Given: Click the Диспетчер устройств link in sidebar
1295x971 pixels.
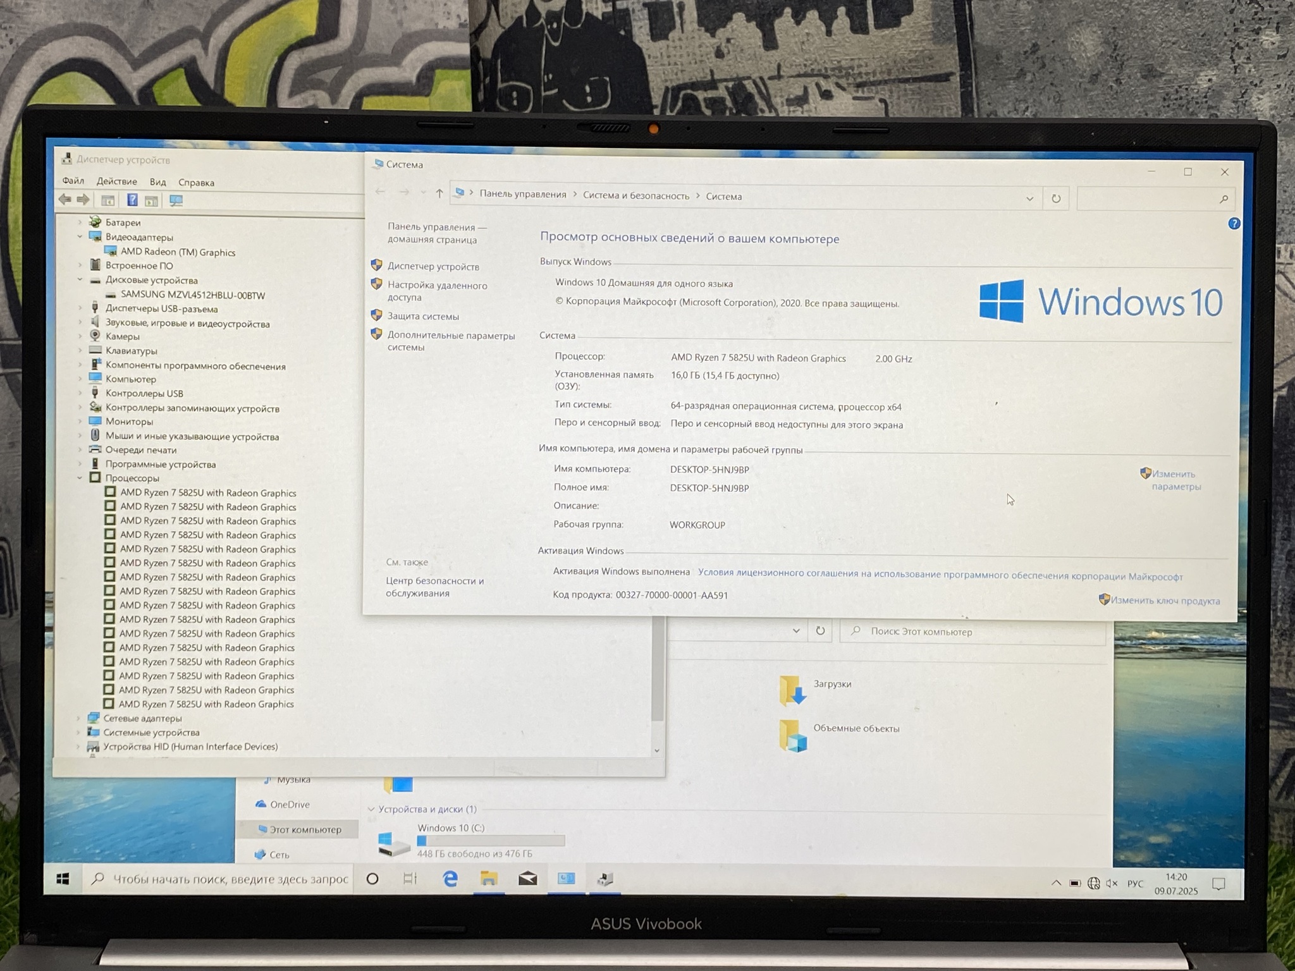Looking at the screenshot, I should (x=433, y=267).
